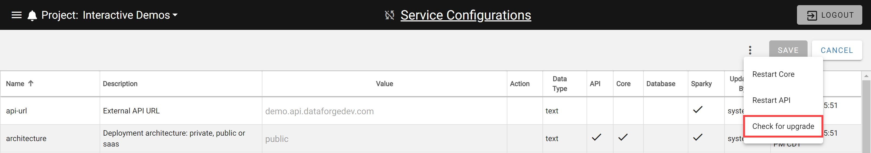The image size is (871, 153).
Task: Click the CANCEL button
Action: (836, 50)
